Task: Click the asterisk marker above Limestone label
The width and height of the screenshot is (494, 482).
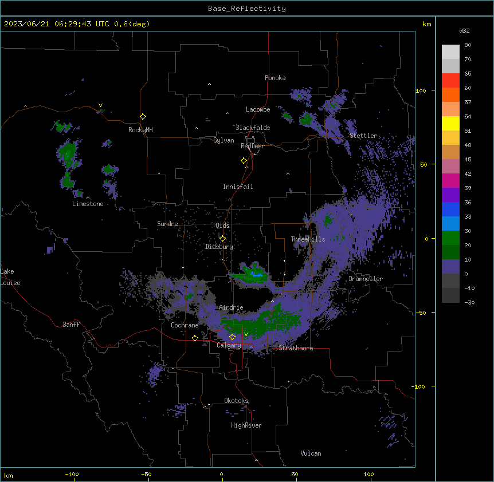Action: tap(88, 198)
